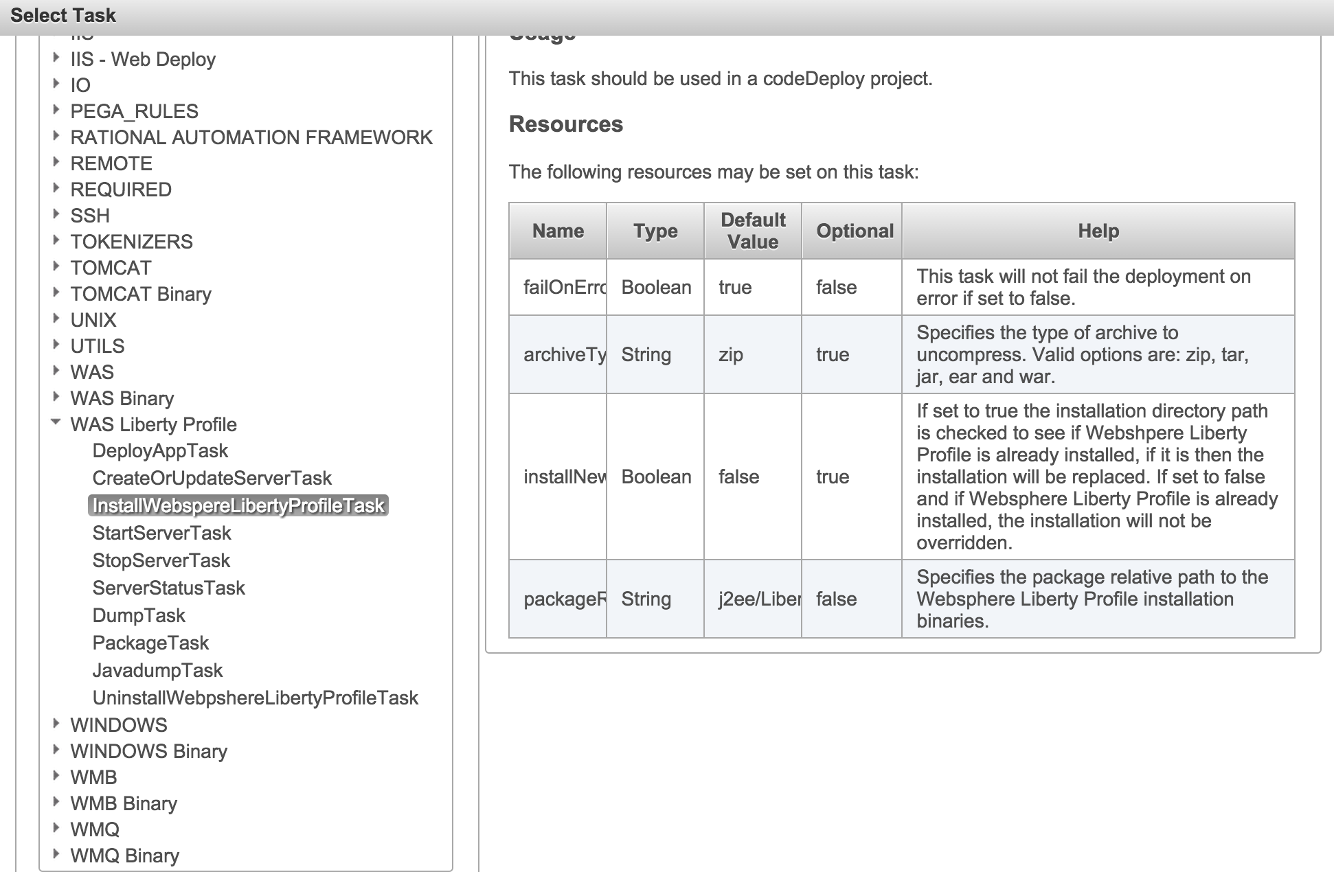Expand the UTILS category arrow
The image size is (1334, 872).
pos(56,345)
